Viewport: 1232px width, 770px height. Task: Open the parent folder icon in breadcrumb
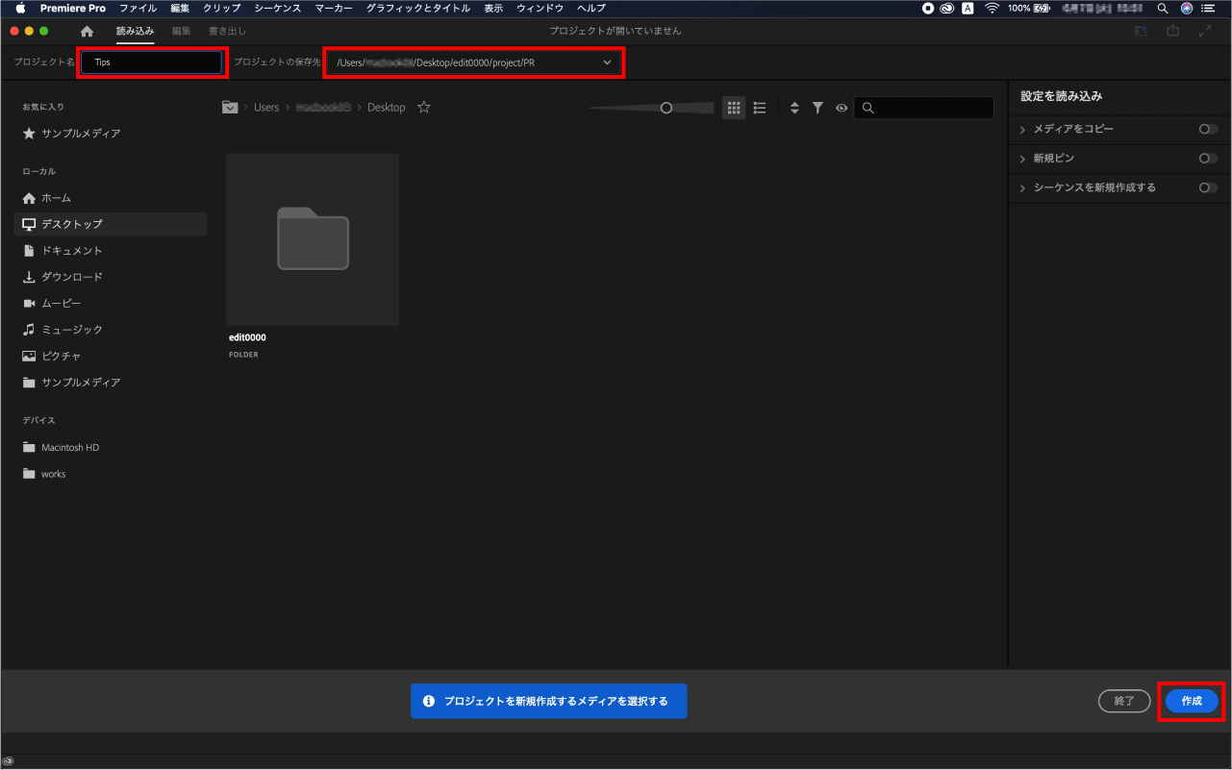(x=230, y=108)
